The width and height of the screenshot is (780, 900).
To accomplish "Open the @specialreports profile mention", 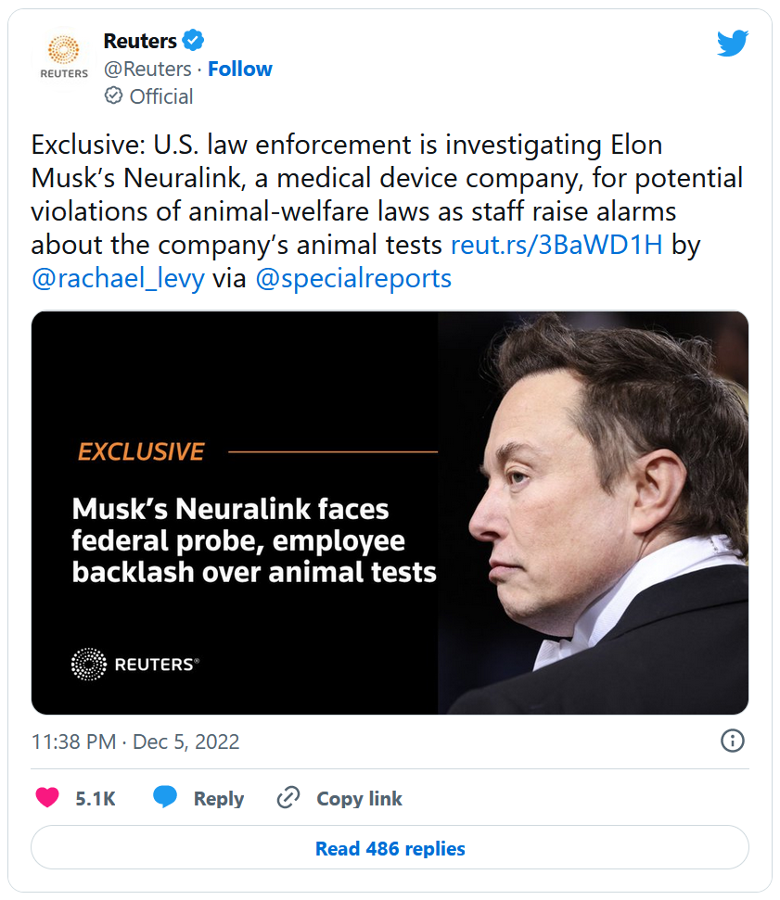I will coord(352,278).
